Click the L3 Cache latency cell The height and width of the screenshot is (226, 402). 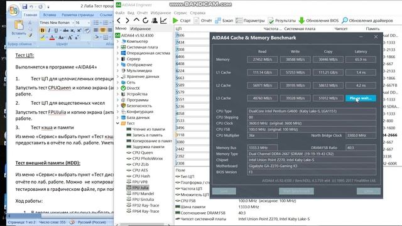tap(361, 98)
